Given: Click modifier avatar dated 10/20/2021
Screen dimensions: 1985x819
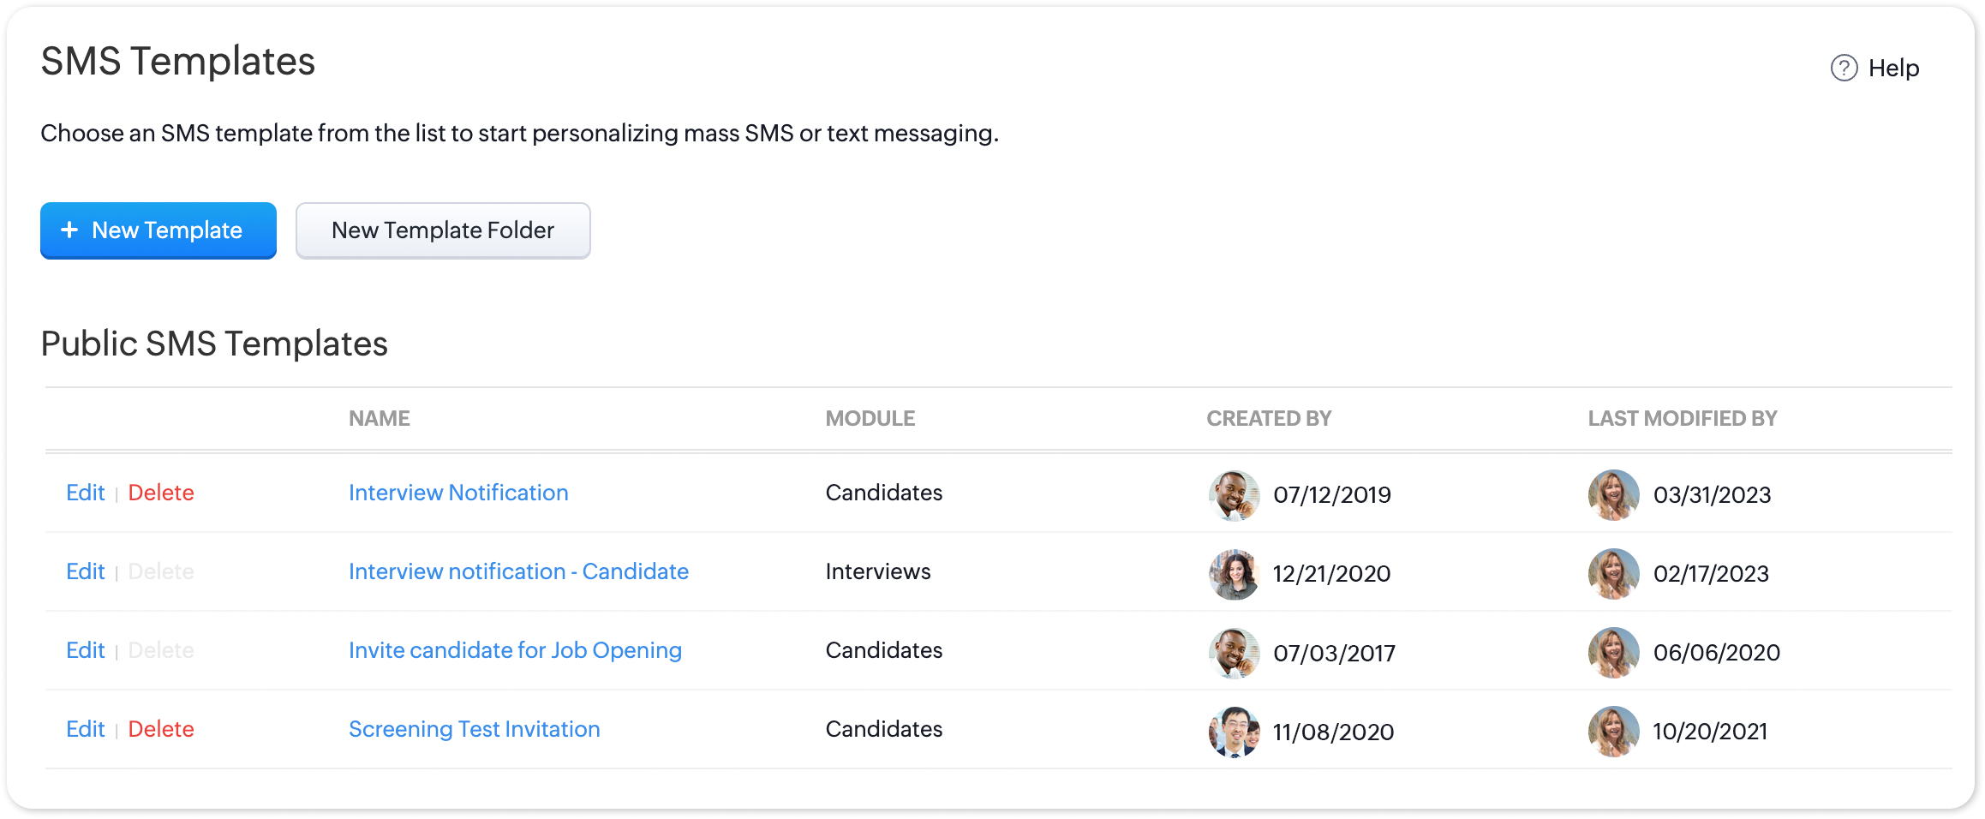Looking at the screenshot, I should coord(1613,731).
